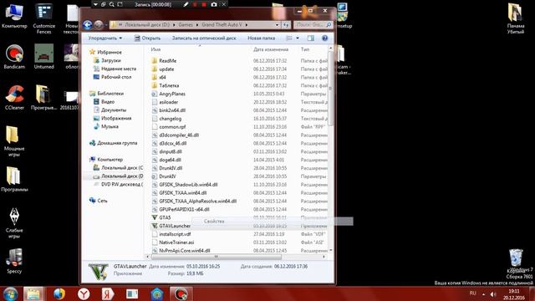Click Games in the address breadcrumb
Viewport: 535px width, 301px height.
[x=186, y=24]
